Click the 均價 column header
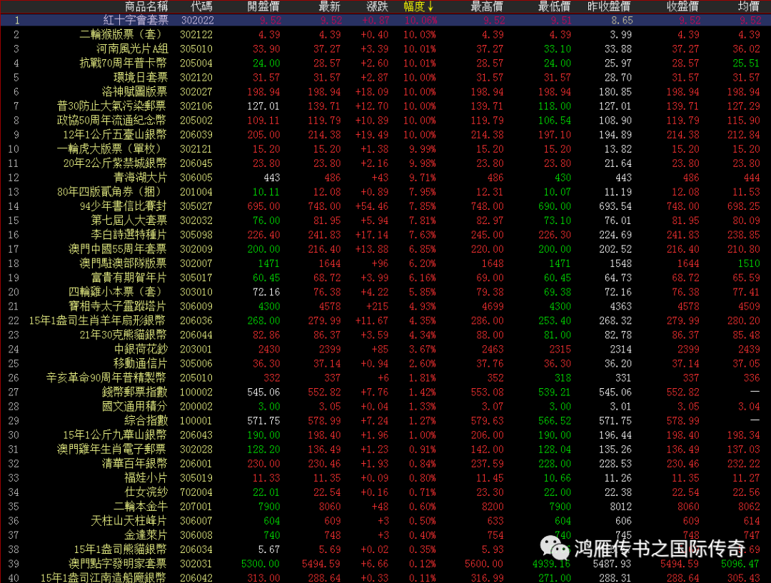 [749, 6]
